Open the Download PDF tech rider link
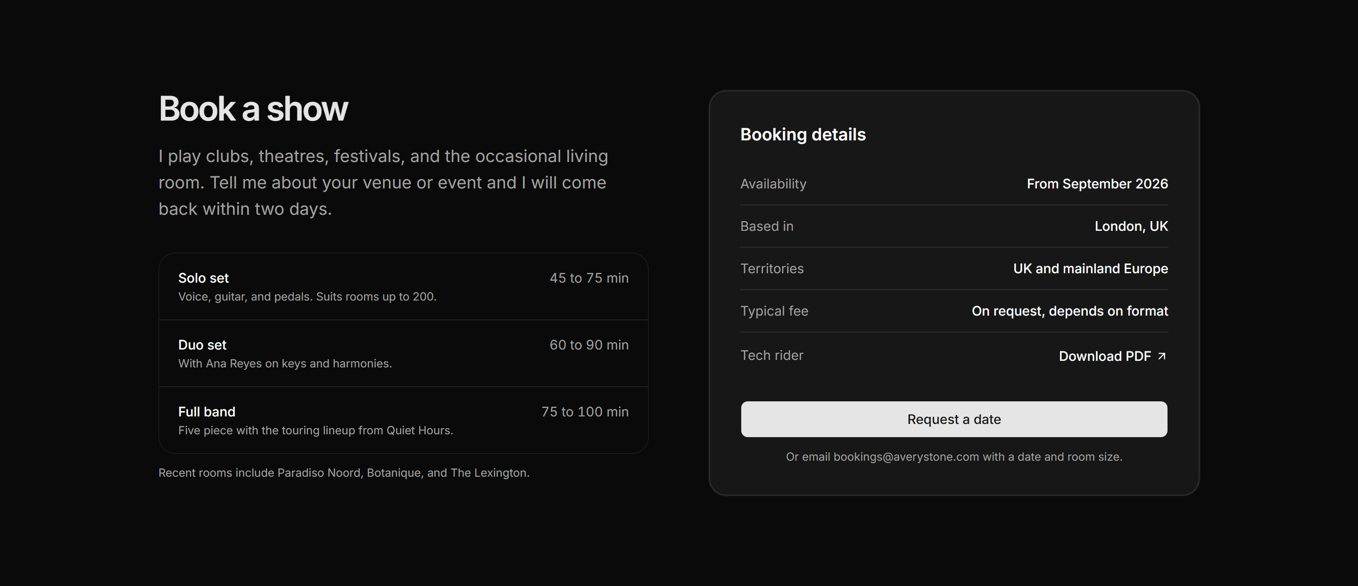 click(1113, 357)
